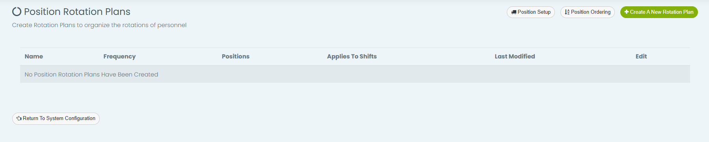This screenshot has width=709, height=142.
Task: Return To System Configuration
Action: pos(56,118)
